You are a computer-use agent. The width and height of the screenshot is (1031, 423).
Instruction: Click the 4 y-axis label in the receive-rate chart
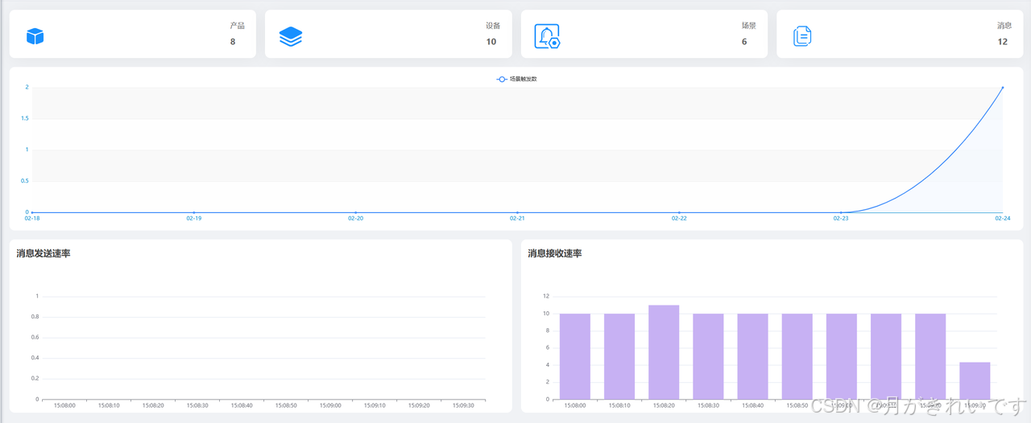click(548, 365)
